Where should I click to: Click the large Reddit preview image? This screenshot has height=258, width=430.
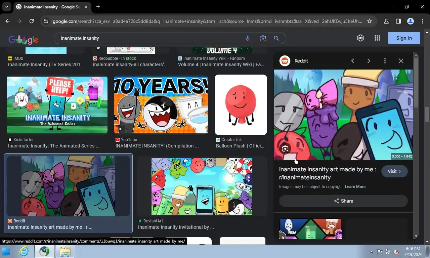click(x=343, y=115)
